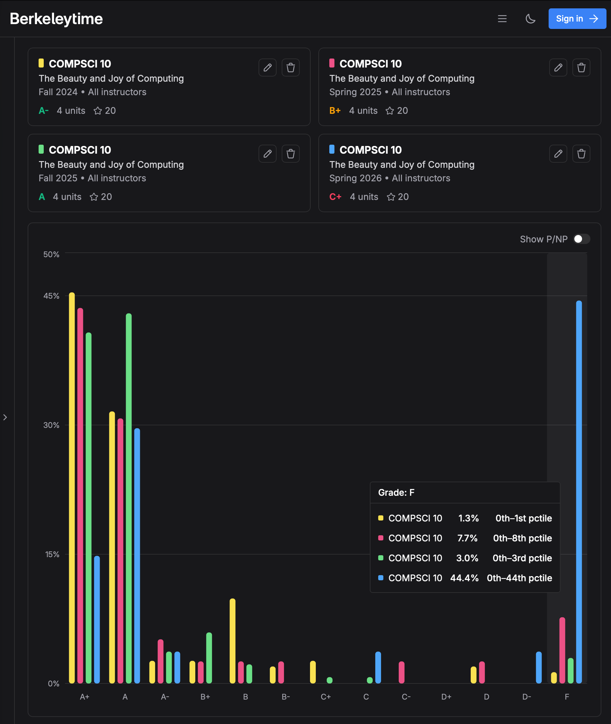Viewport: 611px width, 724px height.
Task: Click the blue swatch on Spring 2026 card
Action: pos(332,149)
